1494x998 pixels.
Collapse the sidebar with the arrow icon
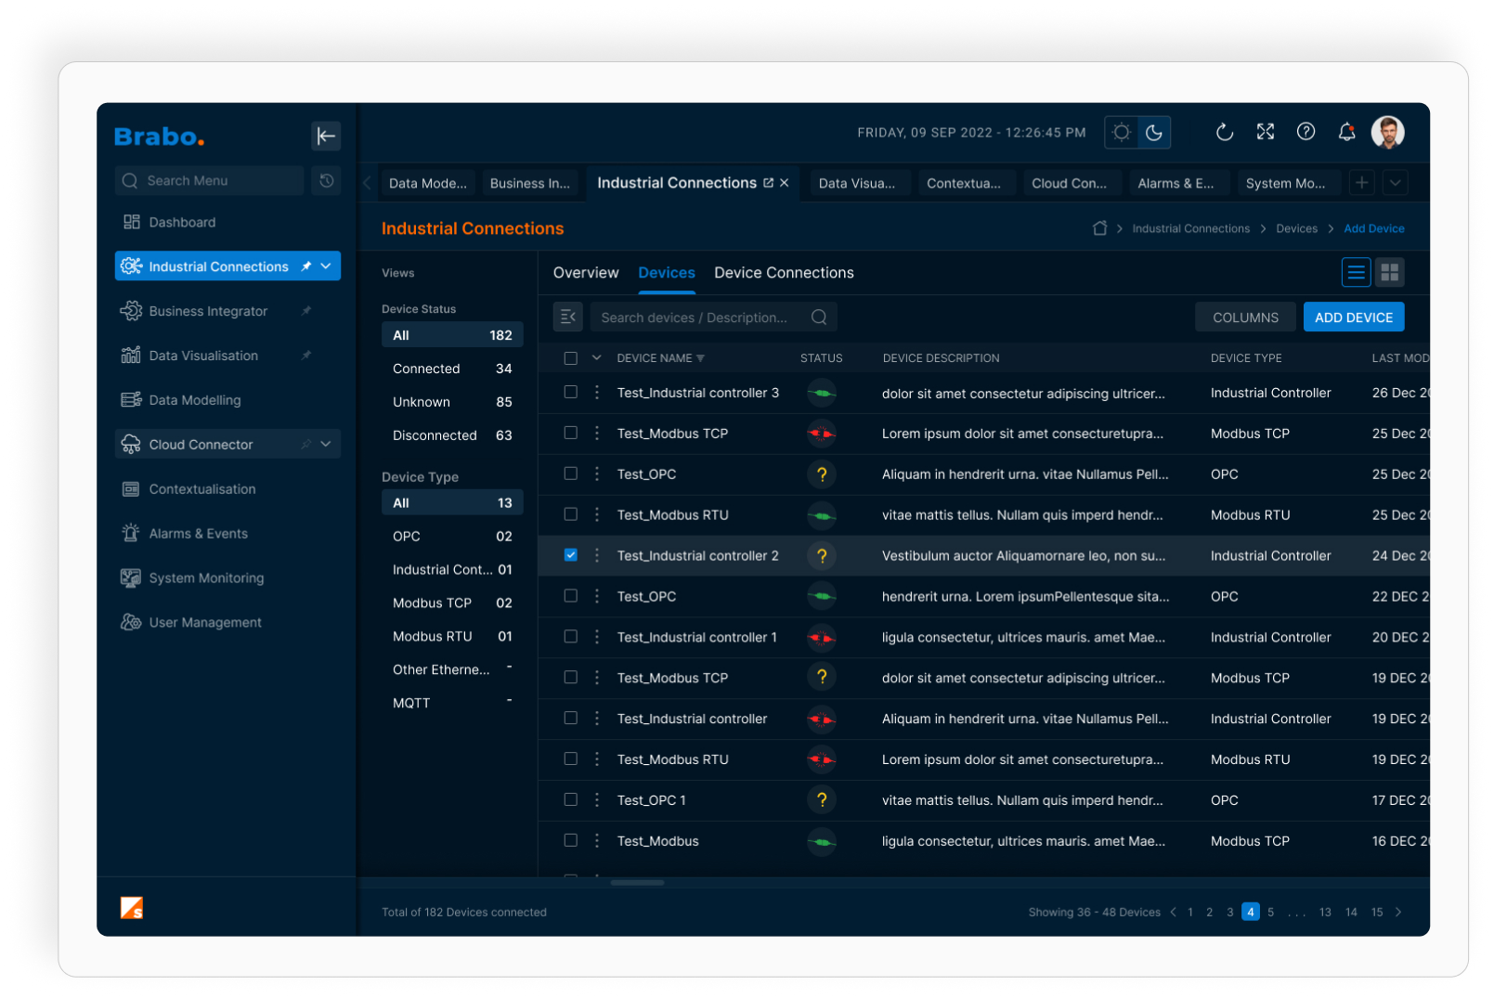point(325,136)
